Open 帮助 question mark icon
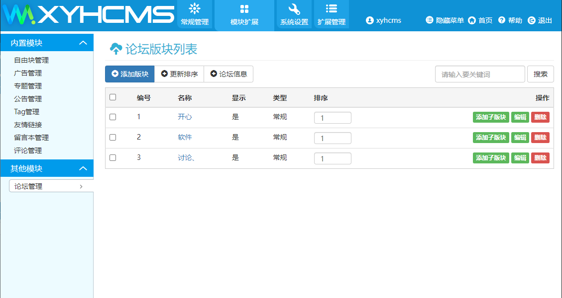562x298 pixels. [x=502, y=20]
